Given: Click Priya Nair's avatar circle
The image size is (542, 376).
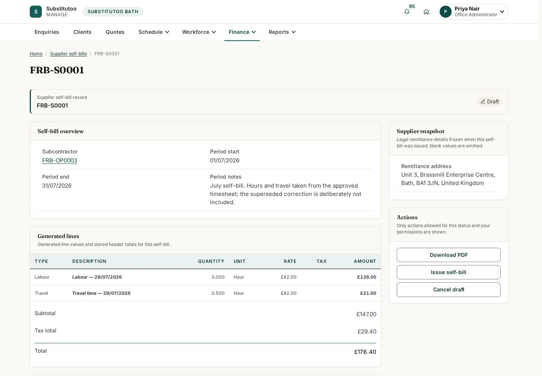Looking at the screenshot, I should [446, 12].
